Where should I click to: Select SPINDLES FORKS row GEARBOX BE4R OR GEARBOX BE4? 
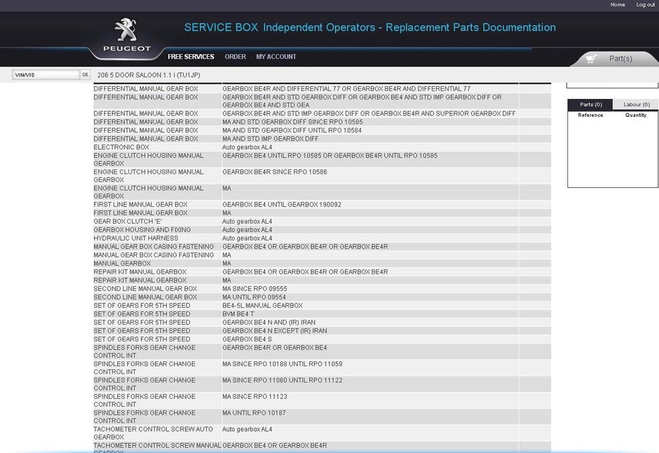coord(322,351)
